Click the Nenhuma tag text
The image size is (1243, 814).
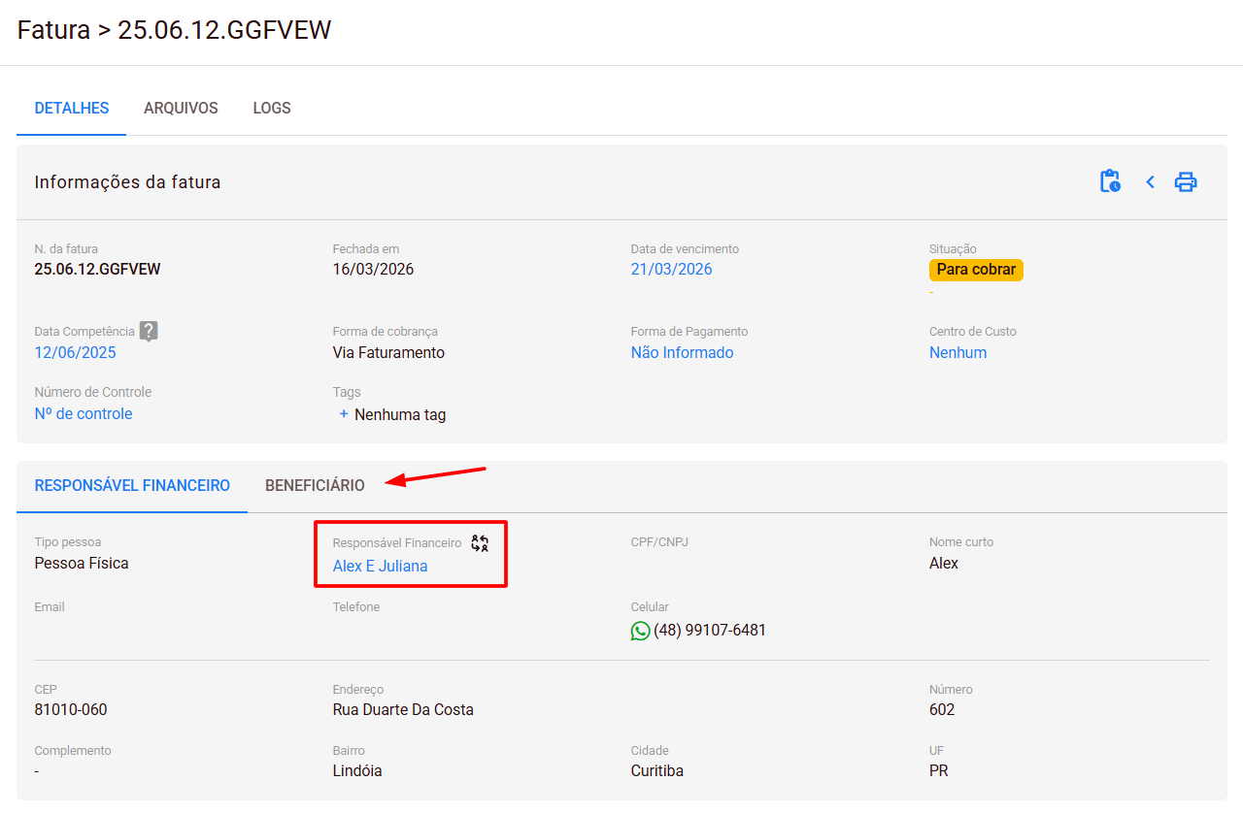click(x=400, y=414)
